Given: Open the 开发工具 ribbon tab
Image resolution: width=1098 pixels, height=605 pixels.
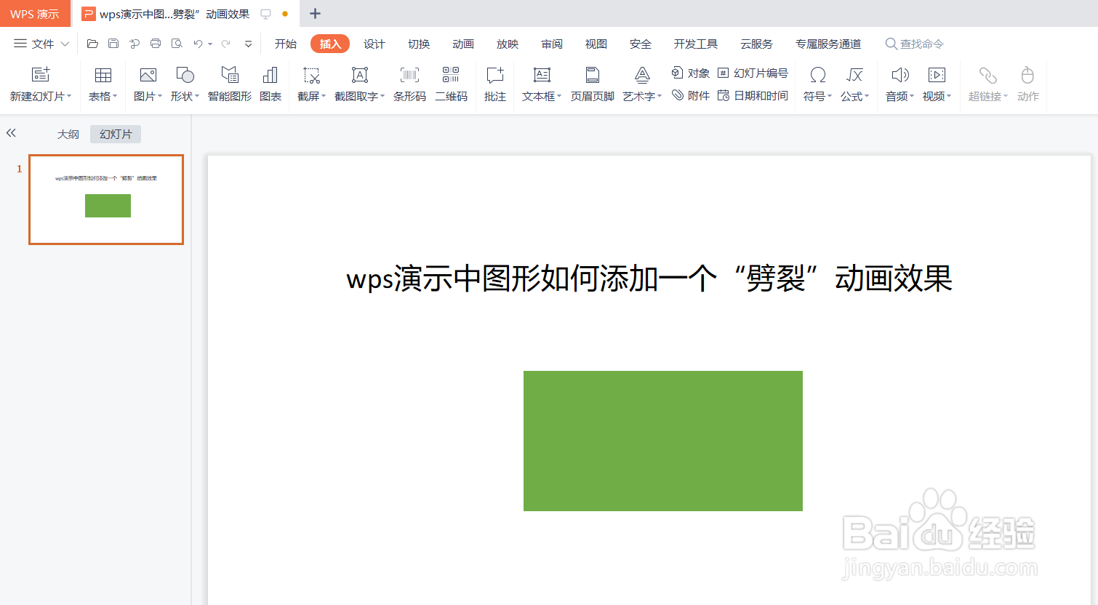Looking at the screenshot, I should pyautogui.click(x=696, y=44).
